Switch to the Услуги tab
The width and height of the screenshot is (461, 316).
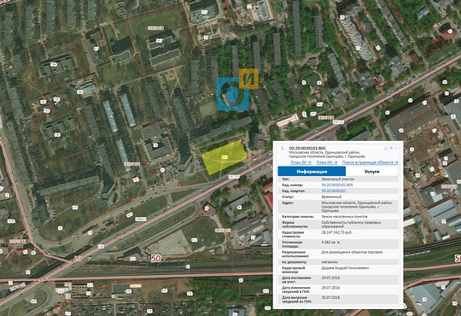pyautogui.click(x=372, y=172)
